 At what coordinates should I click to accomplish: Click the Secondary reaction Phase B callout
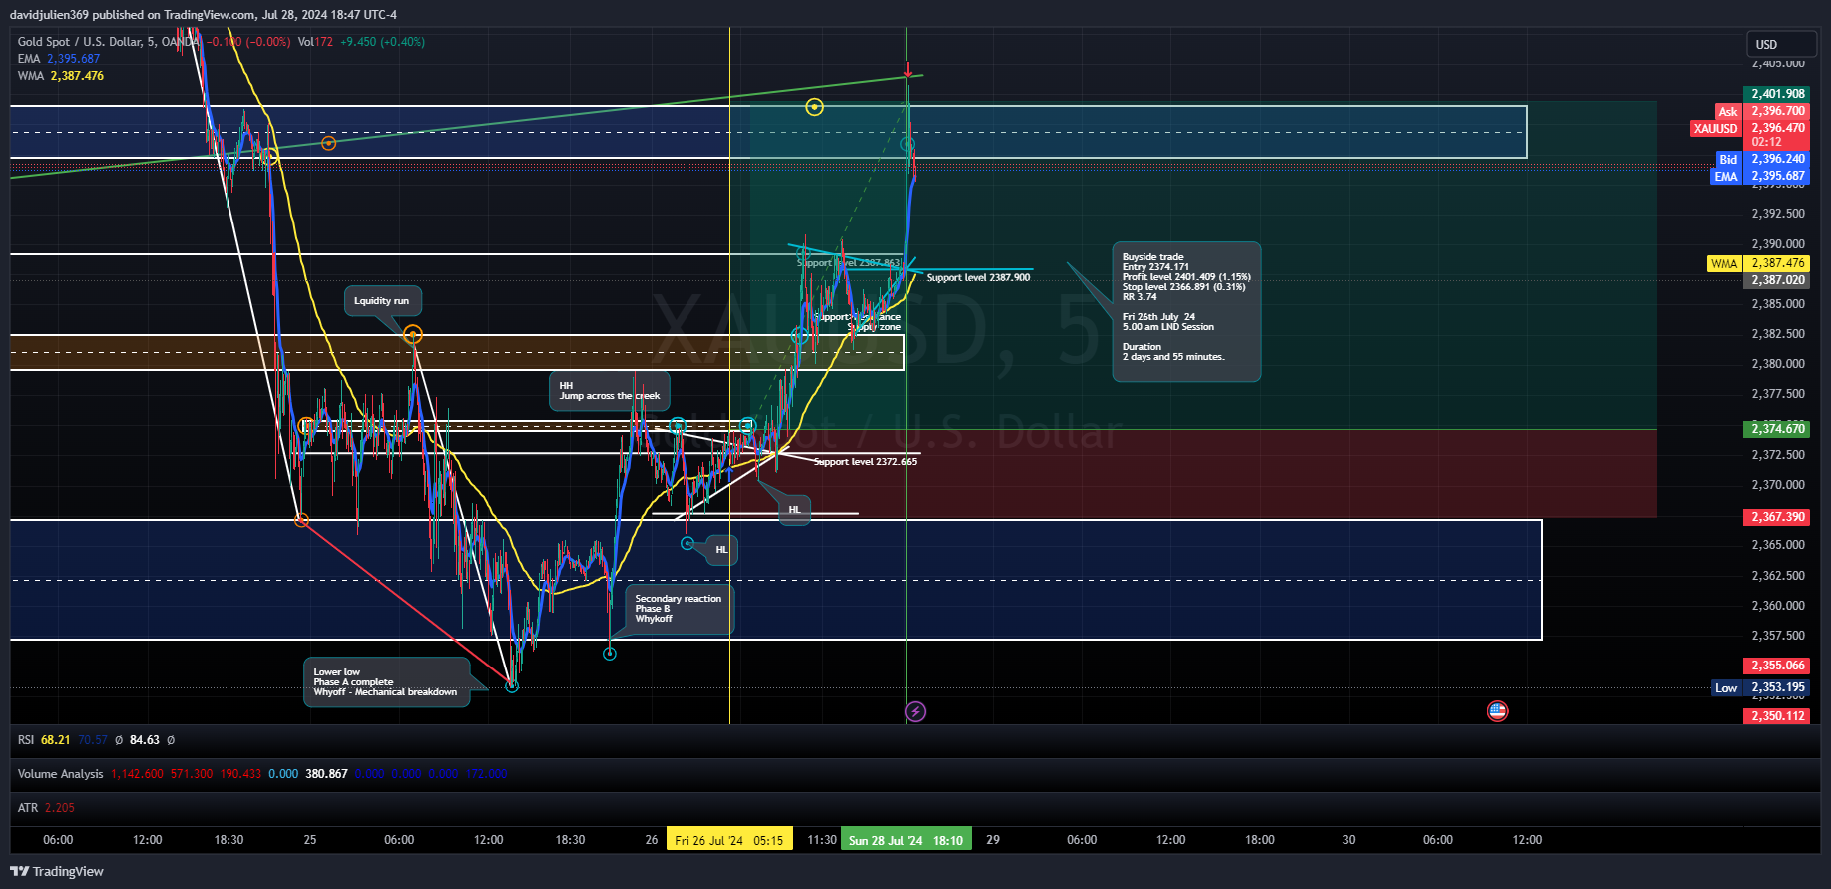click(679, 609)
